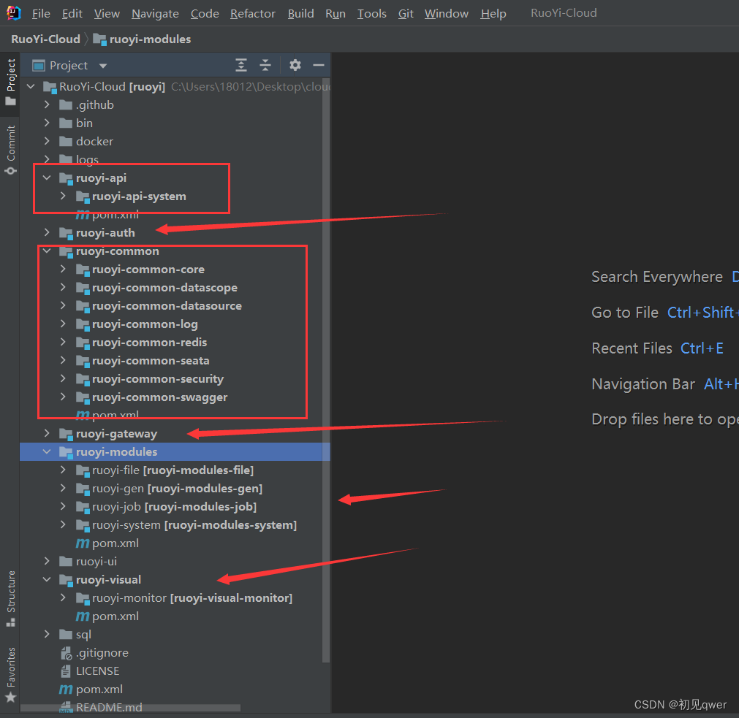Select the ruoyi-common-seata module
739x718 pixels.
151,361
